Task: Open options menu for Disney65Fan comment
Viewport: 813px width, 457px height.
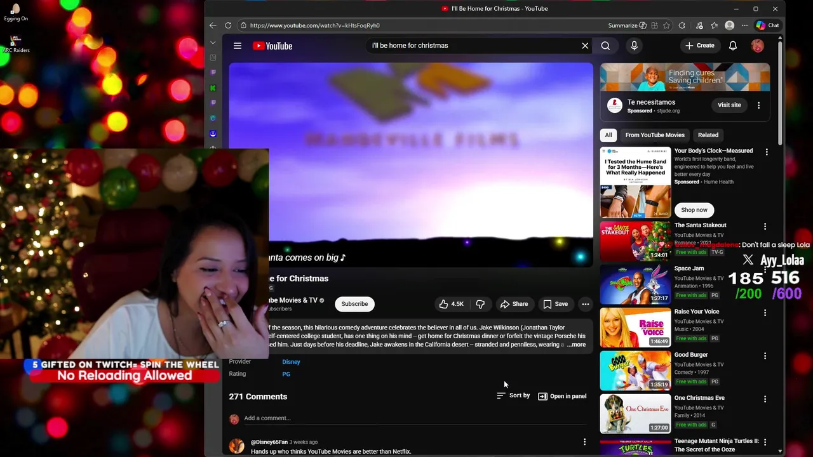Action: point(584,442)
